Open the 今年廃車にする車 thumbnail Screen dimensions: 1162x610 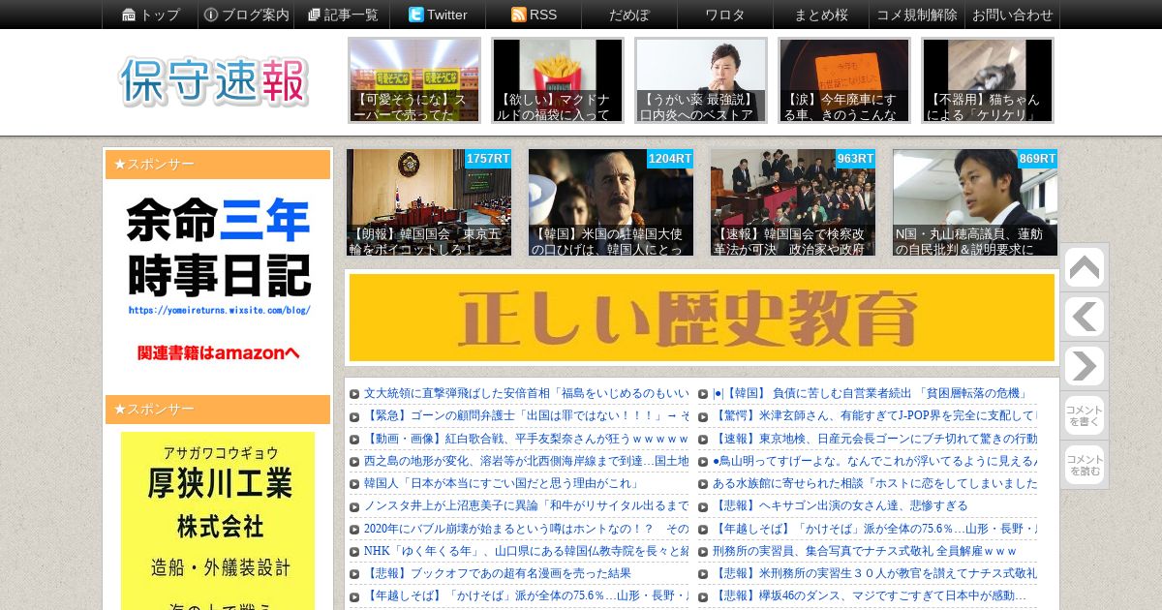[x=844, y=80]
